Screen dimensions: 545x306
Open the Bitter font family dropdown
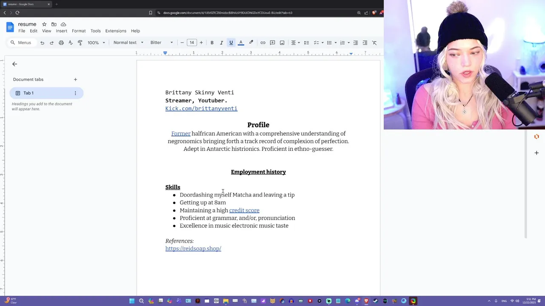tap(162, 42)
